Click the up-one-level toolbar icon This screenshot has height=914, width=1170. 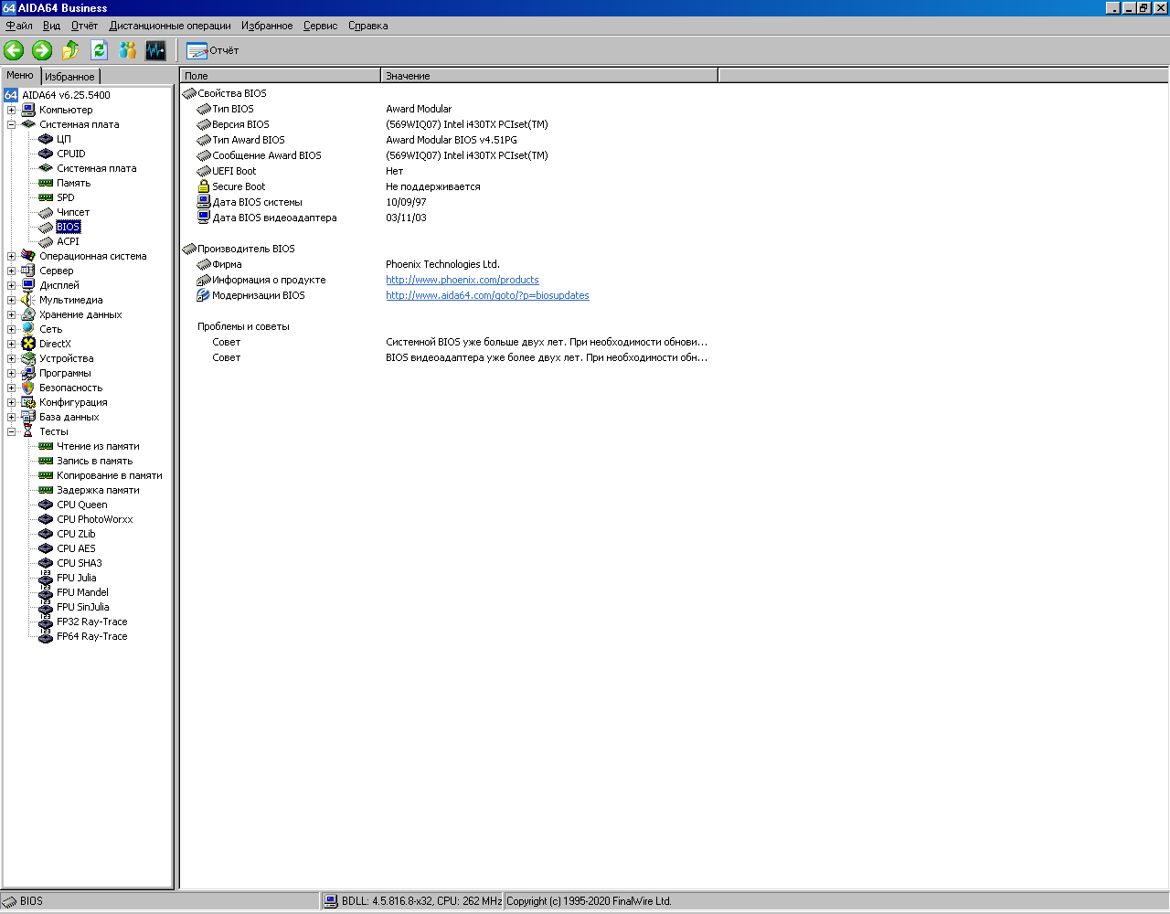coord(70,50)
